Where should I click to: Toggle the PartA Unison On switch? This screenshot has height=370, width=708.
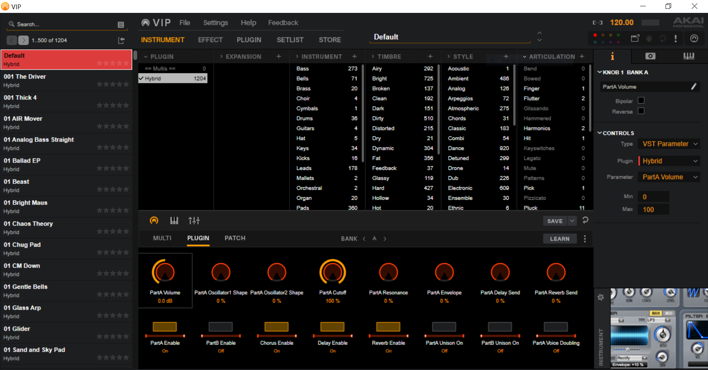444,327
